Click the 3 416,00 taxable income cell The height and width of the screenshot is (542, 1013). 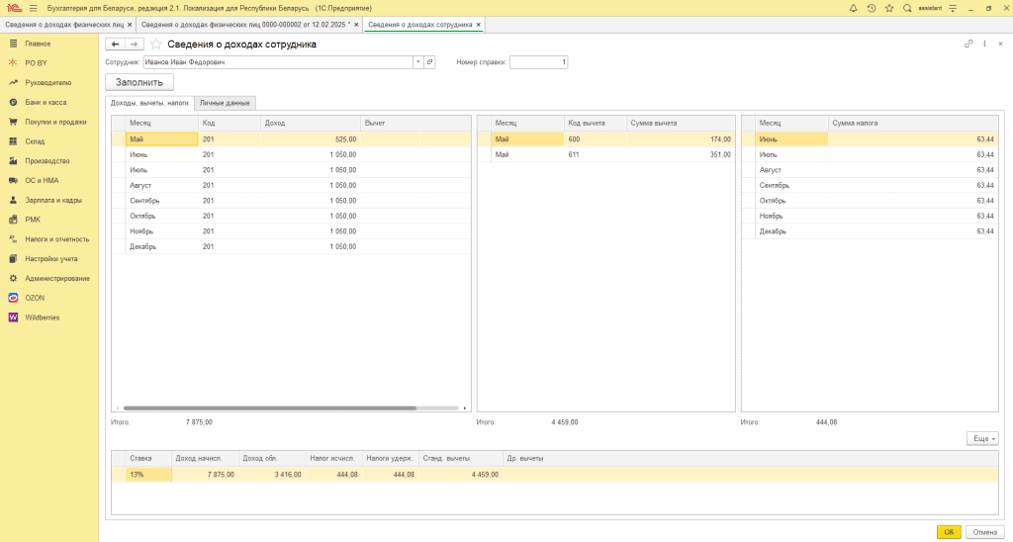click(x=272, y=474)
